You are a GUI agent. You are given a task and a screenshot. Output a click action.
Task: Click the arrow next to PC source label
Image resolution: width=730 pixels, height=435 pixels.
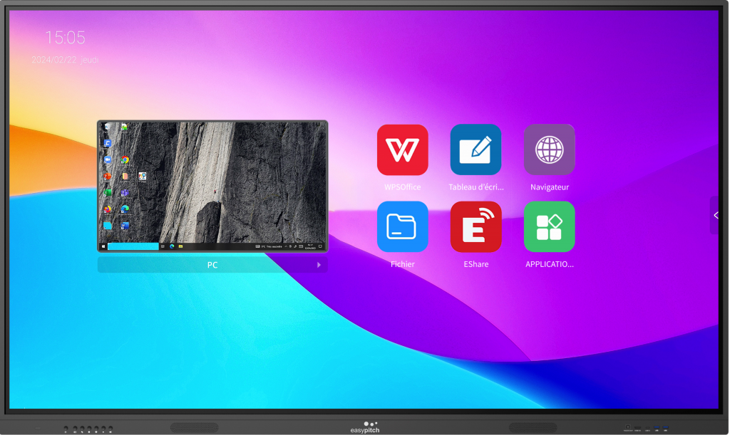tap(319, 265)
